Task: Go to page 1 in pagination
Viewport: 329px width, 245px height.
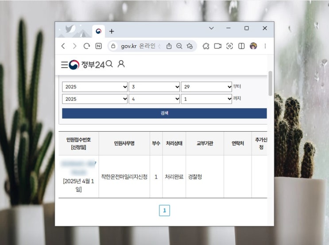Action: [165, 210]
